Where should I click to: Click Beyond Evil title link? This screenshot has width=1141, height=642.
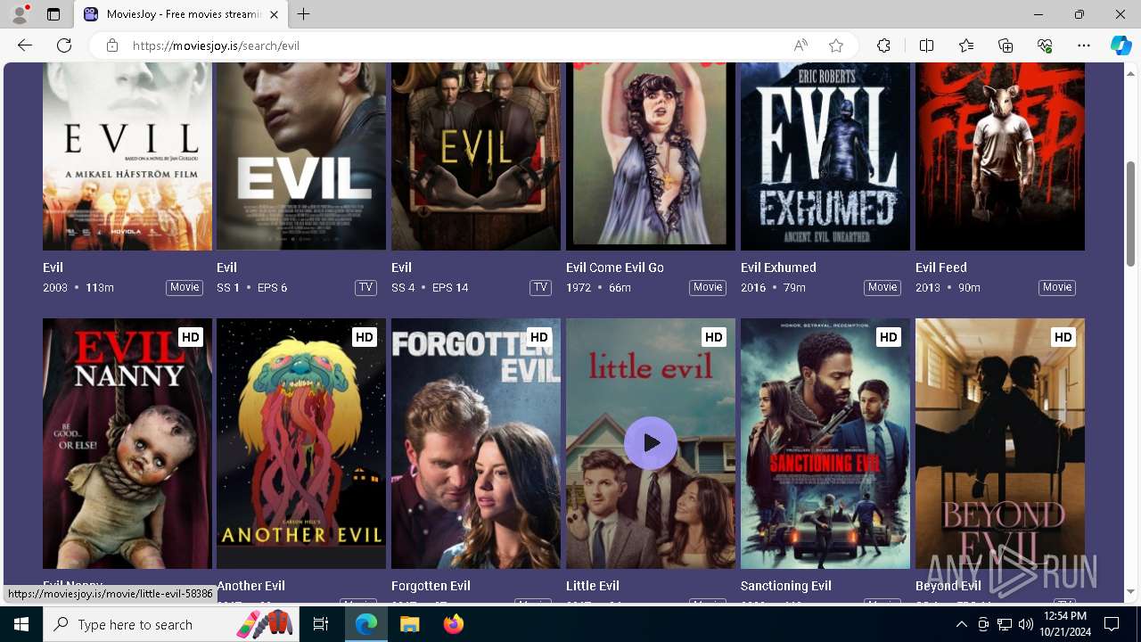[948, 586]
